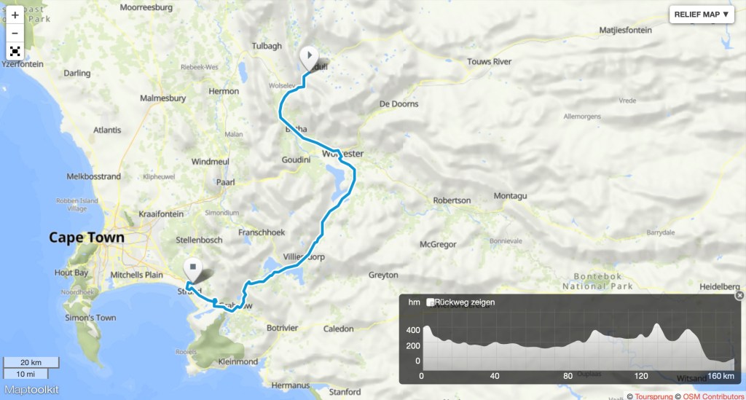Click the Robertson town label
The height and width of the screenshot is (400, 746).
coord(452,200)
